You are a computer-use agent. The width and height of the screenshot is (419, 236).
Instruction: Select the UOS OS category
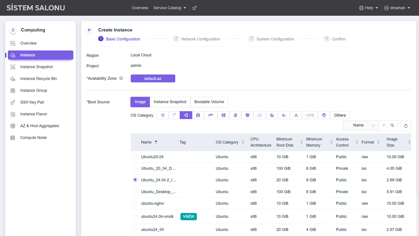(310, 115)
